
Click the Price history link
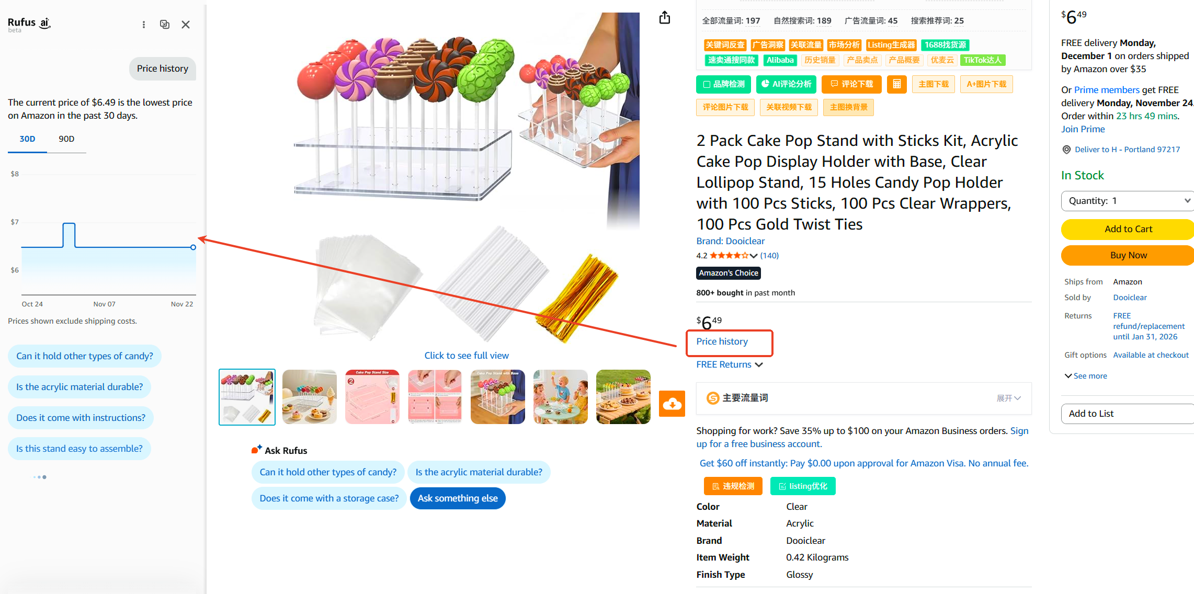pos(722,341)
